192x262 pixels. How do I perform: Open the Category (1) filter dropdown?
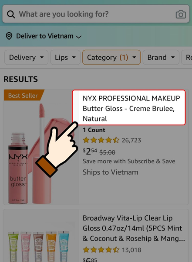(x=111, y=57)
